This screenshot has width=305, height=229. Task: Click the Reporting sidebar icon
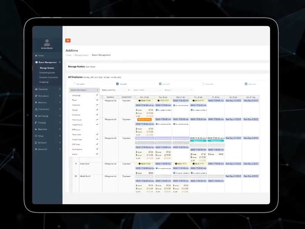36,129
